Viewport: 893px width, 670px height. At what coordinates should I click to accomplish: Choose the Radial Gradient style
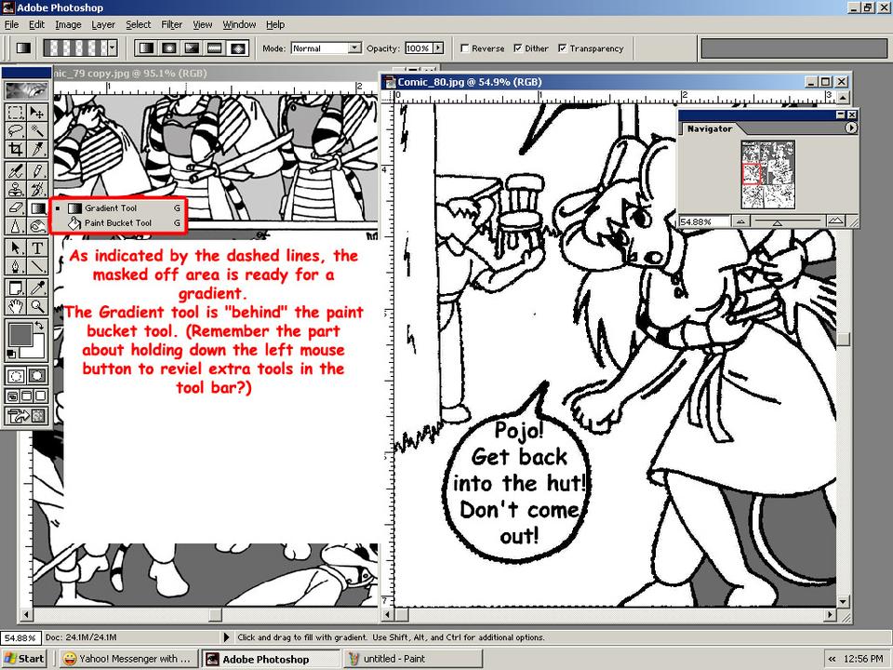pos(169,47)
